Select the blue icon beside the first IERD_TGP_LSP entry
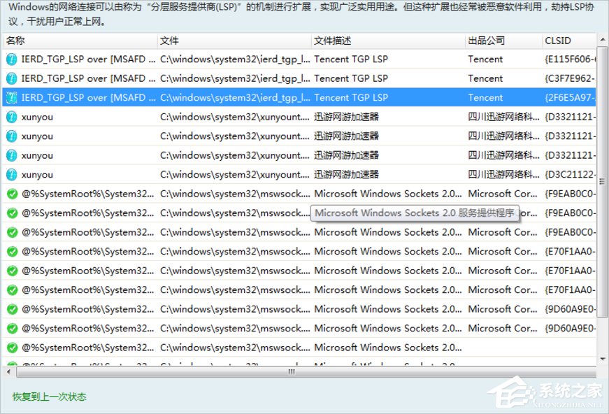The width and height of the screenshot is (609, 414). coord(13,59)
